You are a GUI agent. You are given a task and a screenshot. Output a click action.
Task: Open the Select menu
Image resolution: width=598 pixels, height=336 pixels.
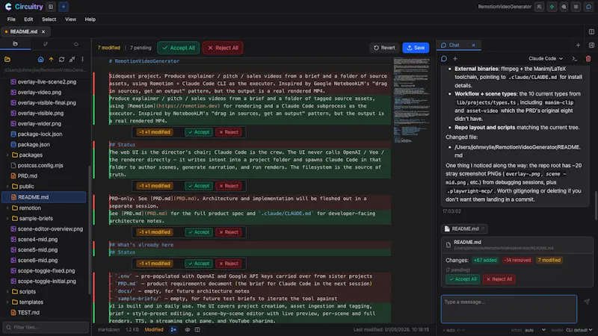(x=49, y=19)
